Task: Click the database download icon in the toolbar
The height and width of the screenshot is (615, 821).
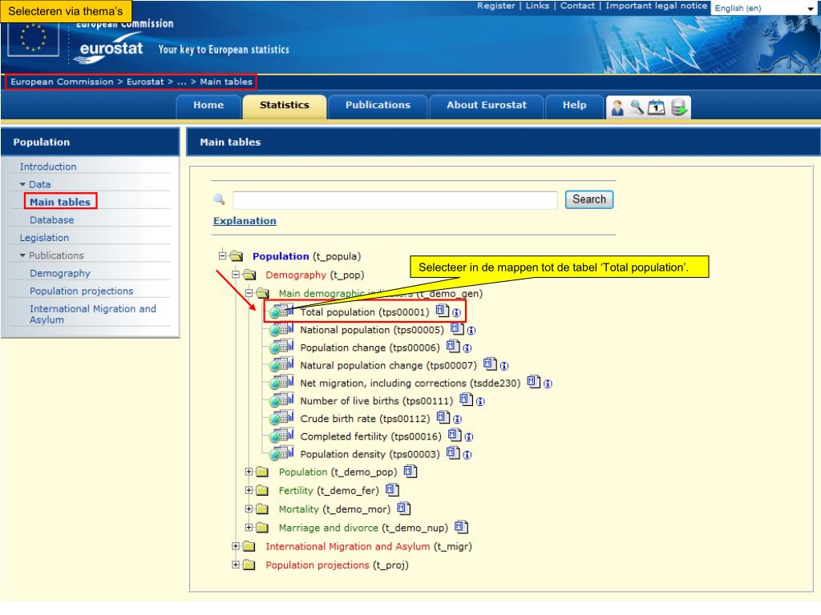Action: (x=678, y=107)
